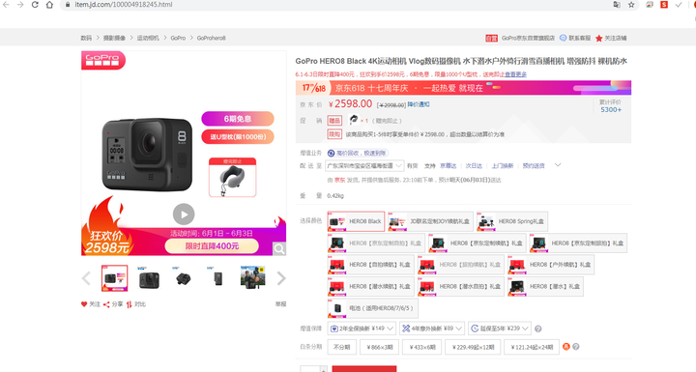Click the gift-accessory card on main image

click(233, 177)
